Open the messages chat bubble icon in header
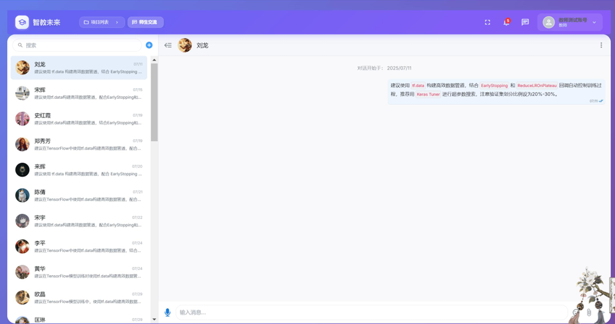This screenshot has width=615, height=324. point(525,22)
